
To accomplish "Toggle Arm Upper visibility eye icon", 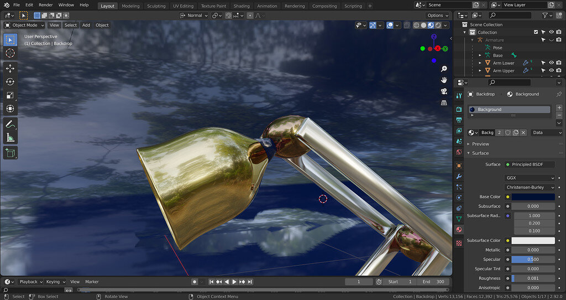I will pyautogui.click(x=551, y=71).
